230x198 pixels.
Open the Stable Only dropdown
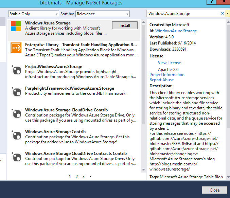pyautogui.click(x=34, y=14)
